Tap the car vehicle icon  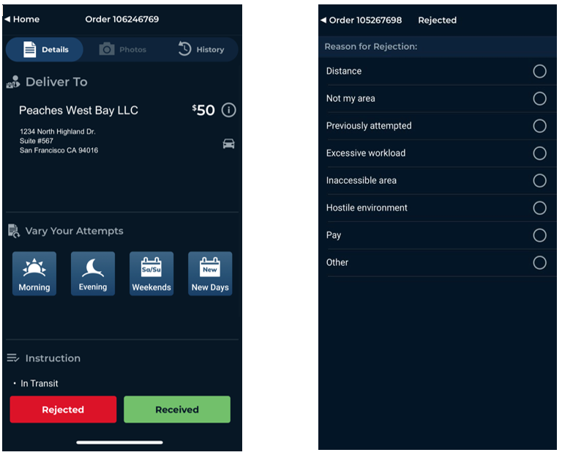(x=228, y=144)
